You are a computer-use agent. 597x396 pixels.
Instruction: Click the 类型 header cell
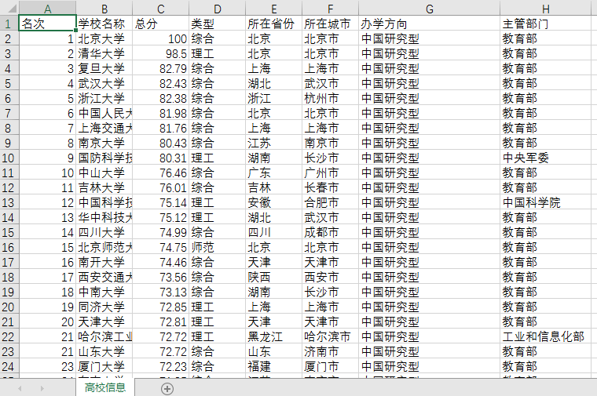pyautogui.click(x=217, y=24)
